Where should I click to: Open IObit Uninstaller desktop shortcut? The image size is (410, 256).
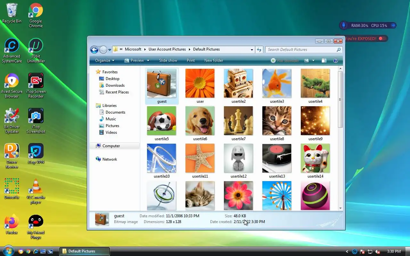(36, 51)
